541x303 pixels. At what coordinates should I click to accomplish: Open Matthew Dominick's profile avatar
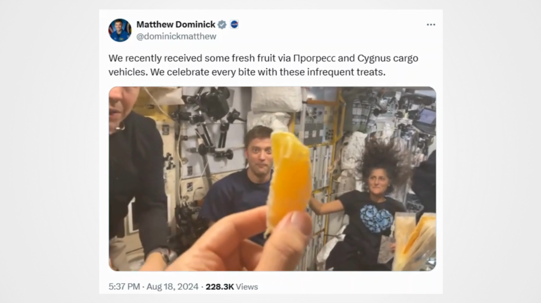120,30
